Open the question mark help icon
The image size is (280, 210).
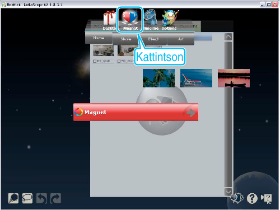[252, 198]
